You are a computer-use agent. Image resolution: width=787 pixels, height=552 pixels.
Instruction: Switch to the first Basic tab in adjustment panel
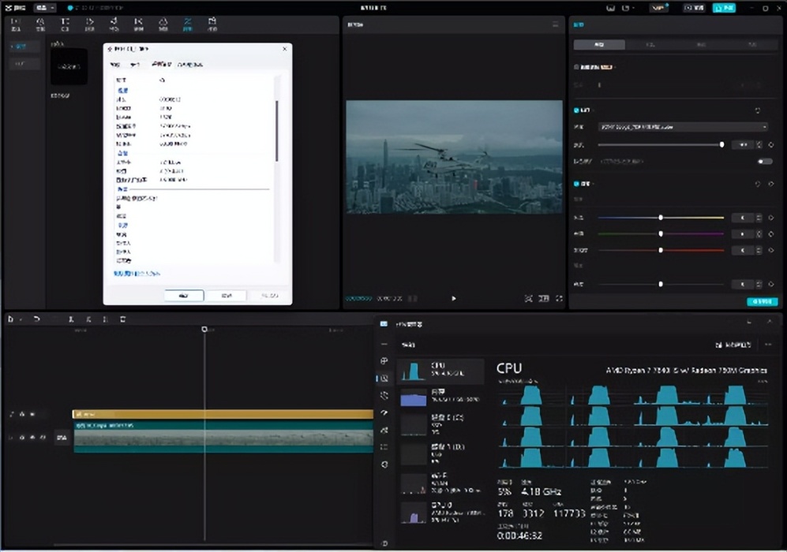tap(598, 45)
